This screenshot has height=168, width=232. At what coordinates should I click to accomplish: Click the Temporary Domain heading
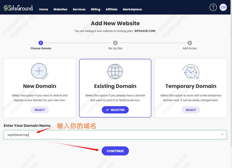coord(191,86)
